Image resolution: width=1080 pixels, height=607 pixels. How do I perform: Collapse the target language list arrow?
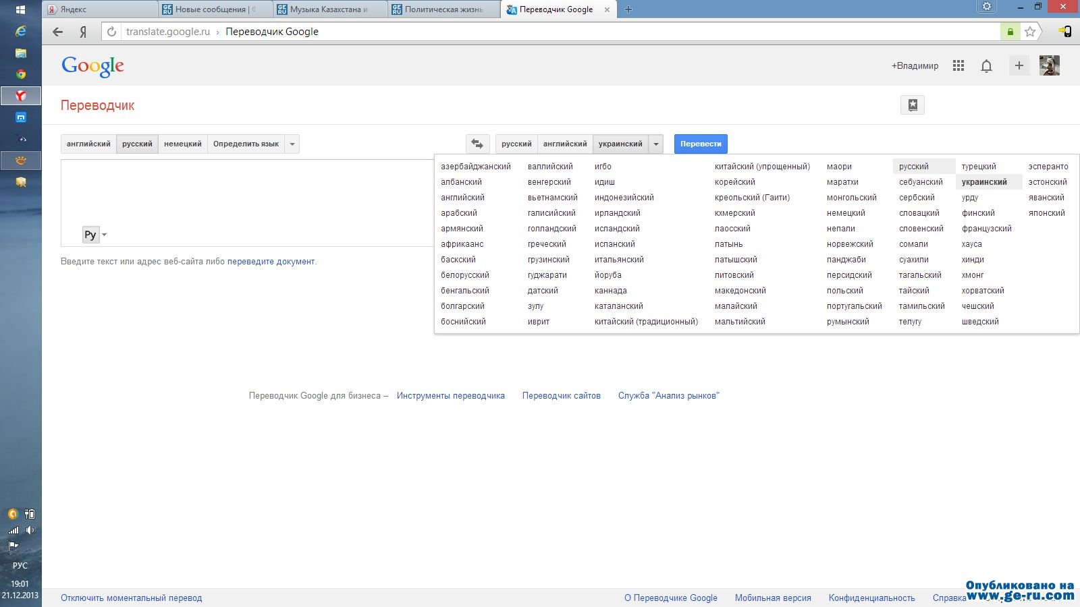click(x=655, y=144)
